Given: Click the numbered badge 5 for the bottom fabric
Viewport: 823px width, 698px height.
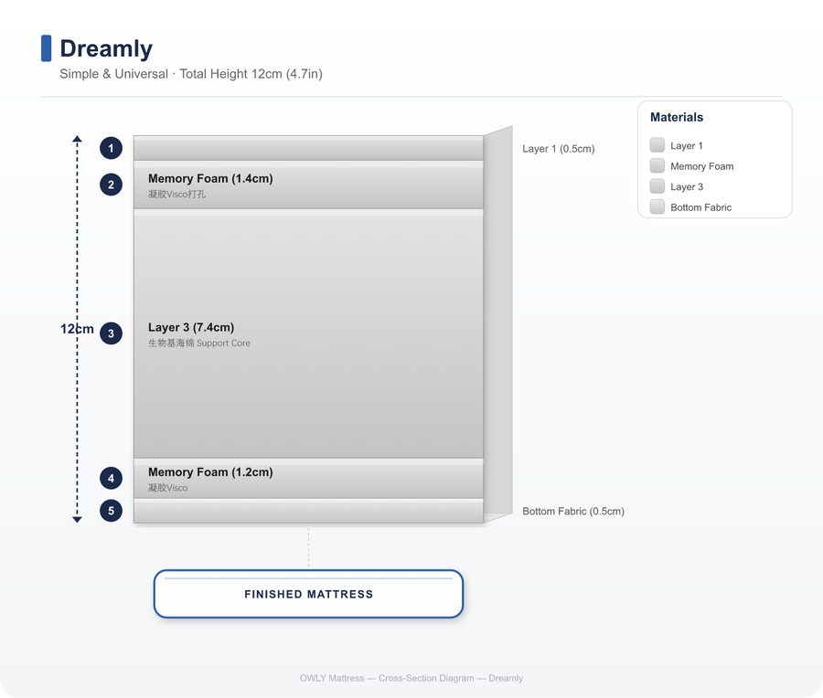Looking at the screenshot, I should click(x=111, y=511).
